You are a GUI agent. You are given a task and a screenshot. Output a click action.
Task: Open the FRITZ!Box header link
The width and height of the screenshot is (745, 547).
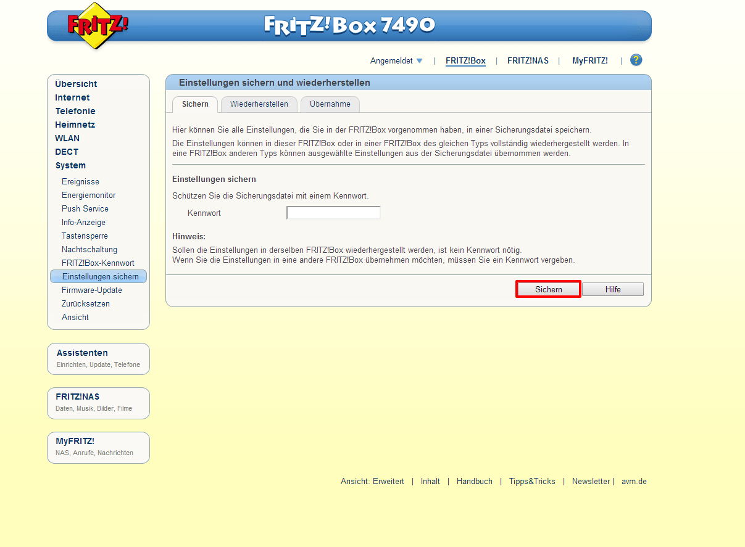click(x=465, y=60)
